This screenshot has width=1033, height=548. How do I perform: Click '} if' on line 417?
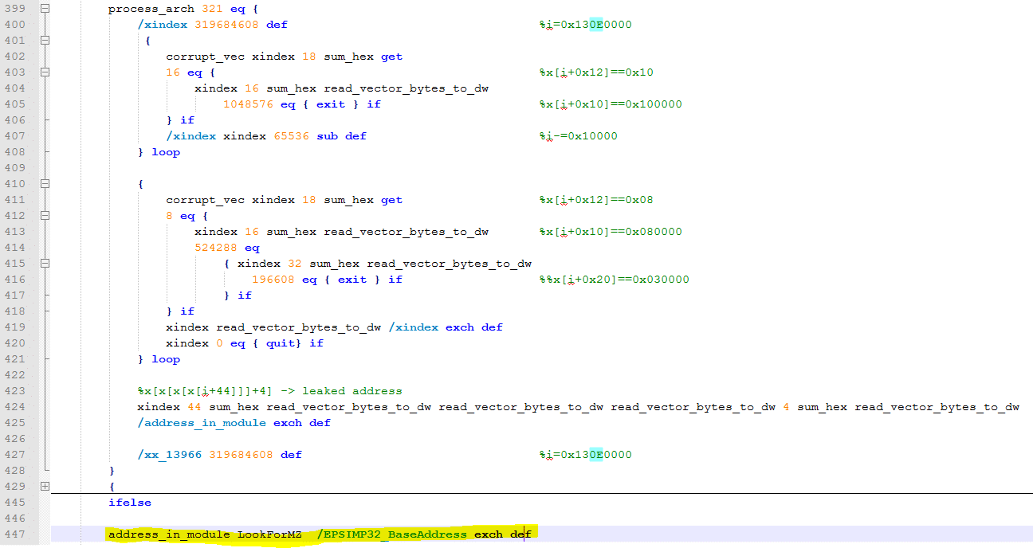[x=238, y=296]
